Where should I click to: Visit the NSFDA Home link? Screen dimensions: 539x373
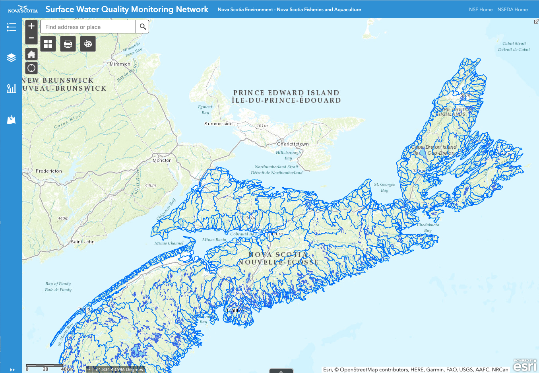(512, 10)
